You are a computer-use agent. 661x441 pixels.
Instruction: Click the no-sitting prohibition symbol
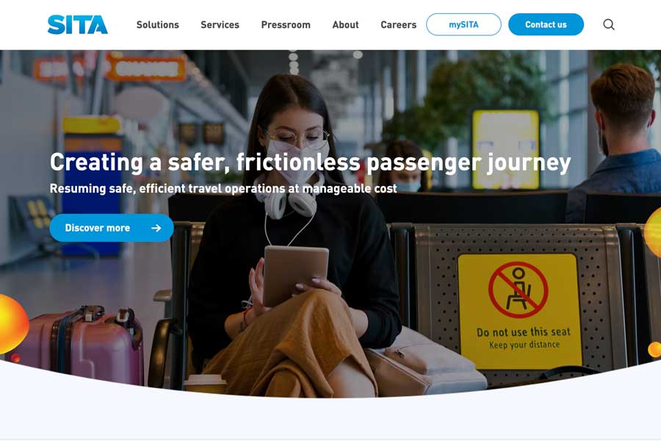coord(518,290)
